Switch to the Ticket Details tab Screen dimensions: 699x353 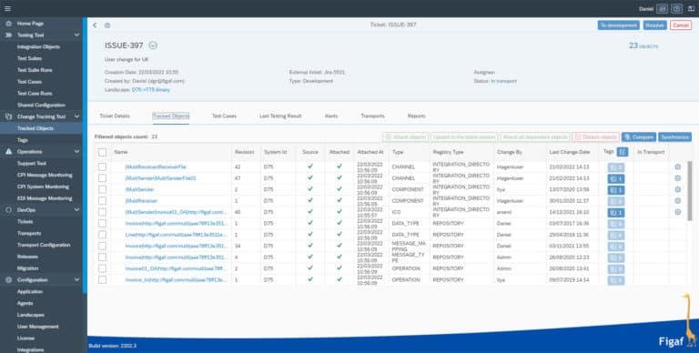click(115, 116)
